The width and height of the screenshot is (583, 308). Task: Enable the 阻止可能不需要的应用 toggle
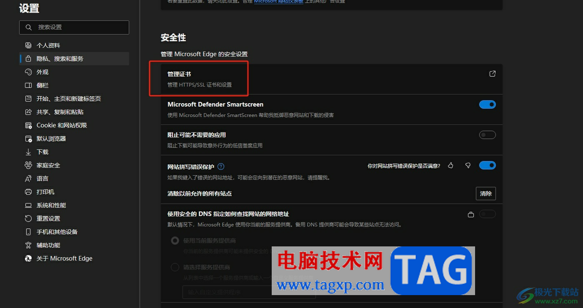point(488,135)
